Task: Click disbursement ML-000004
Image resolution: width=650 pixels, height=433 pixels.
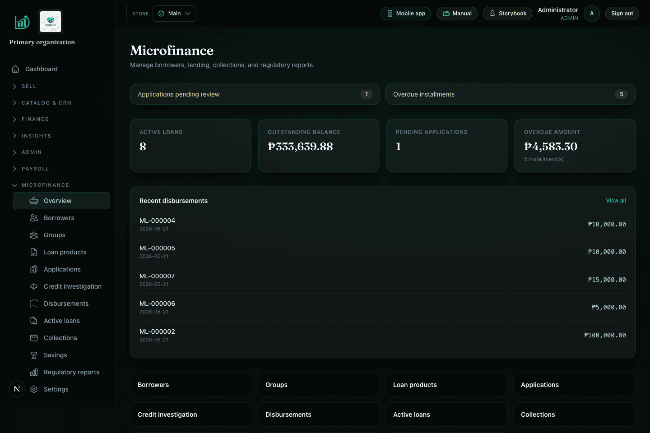Action: click(x=383, y=224)
